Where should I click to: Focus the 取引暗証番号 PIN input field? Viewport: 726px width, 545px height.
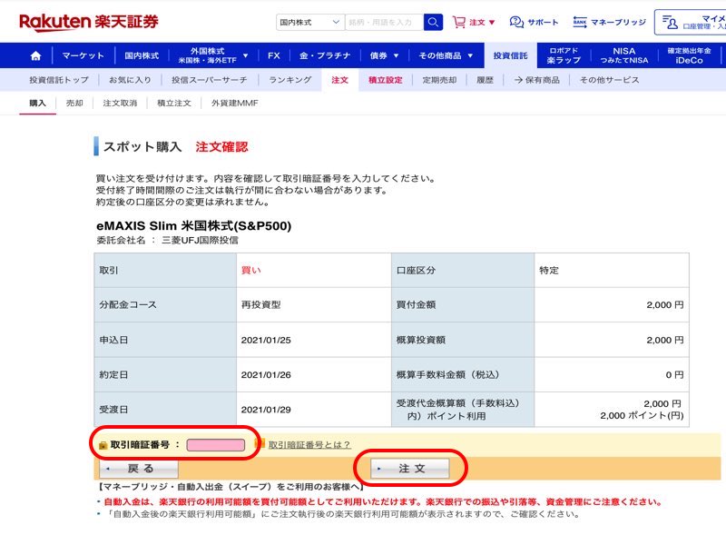[x=216, y=445]
